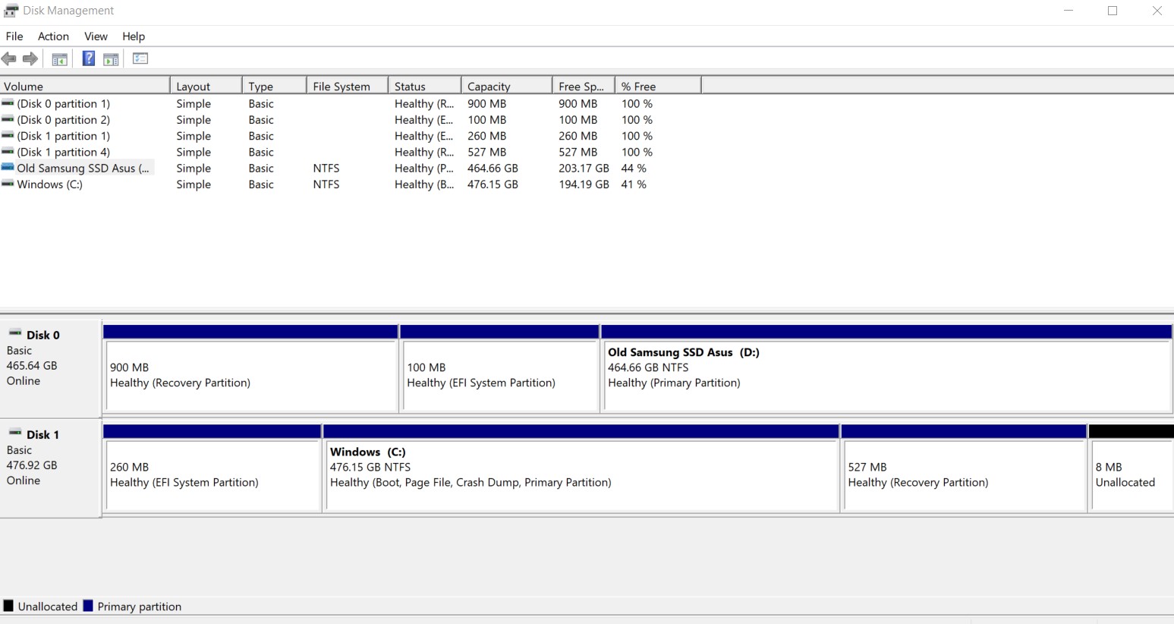Viewport: 1174px width, 624px height.
Task: Click the Show/Hide Action Pane toolbar icon
Action: pos(111,59)
